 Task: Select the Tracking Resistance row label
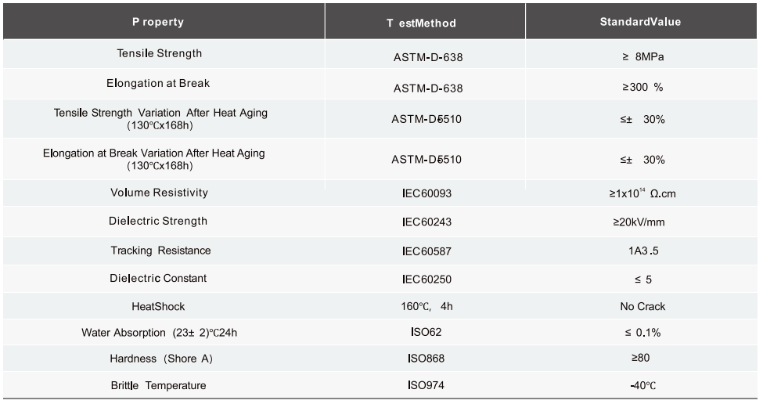tap(160, 251)
